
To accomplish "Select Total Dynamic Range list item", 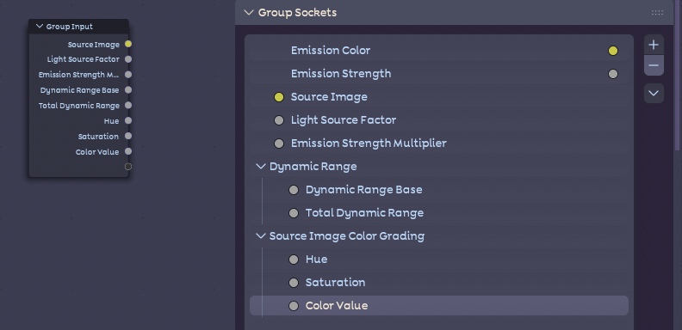I will click(x=439, y=213).
